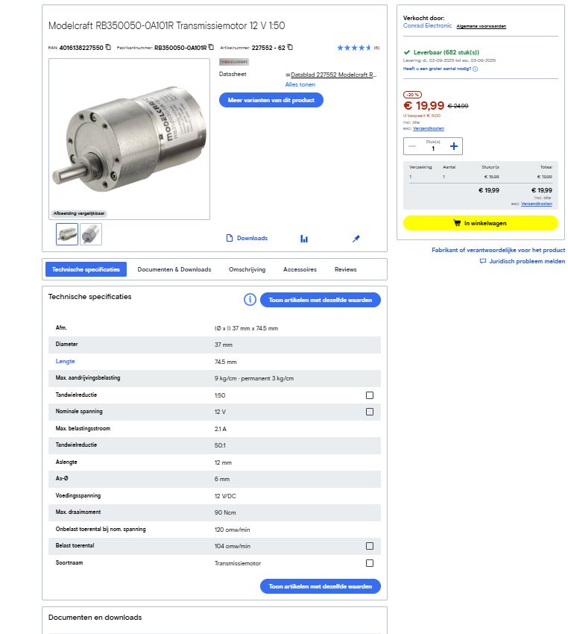Screen dimensions: 568x634
Task: Open the star rating reviews
Action: click(354, 48)
